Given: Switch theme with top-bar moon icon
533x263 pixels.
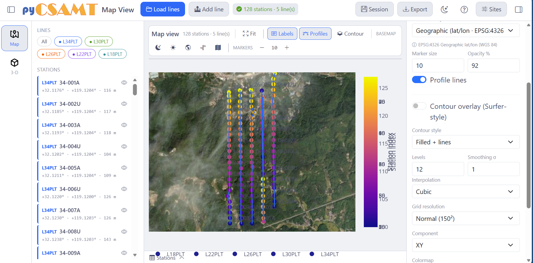Looking at the screenshot, I should (x=445, y=10).
